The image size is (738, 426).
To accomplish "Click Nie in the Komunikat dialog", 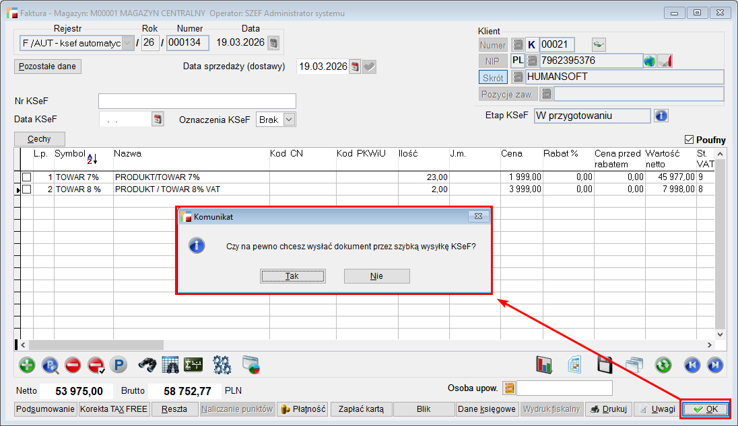I will [376, 276].
